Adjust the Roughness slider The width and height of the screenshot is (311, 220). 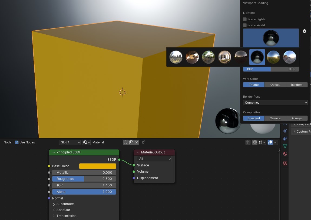point(84,179)
